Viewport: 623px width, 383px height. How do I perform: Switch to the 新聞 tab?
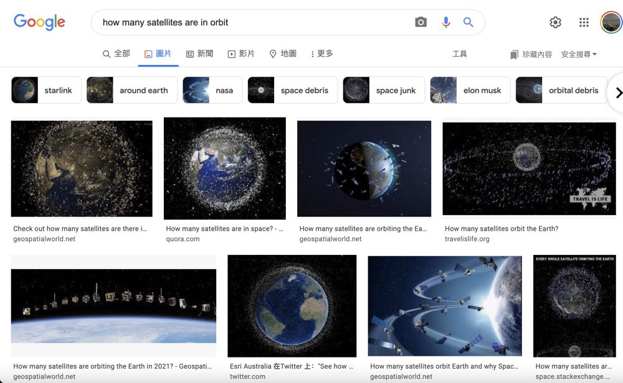[199, 54]
